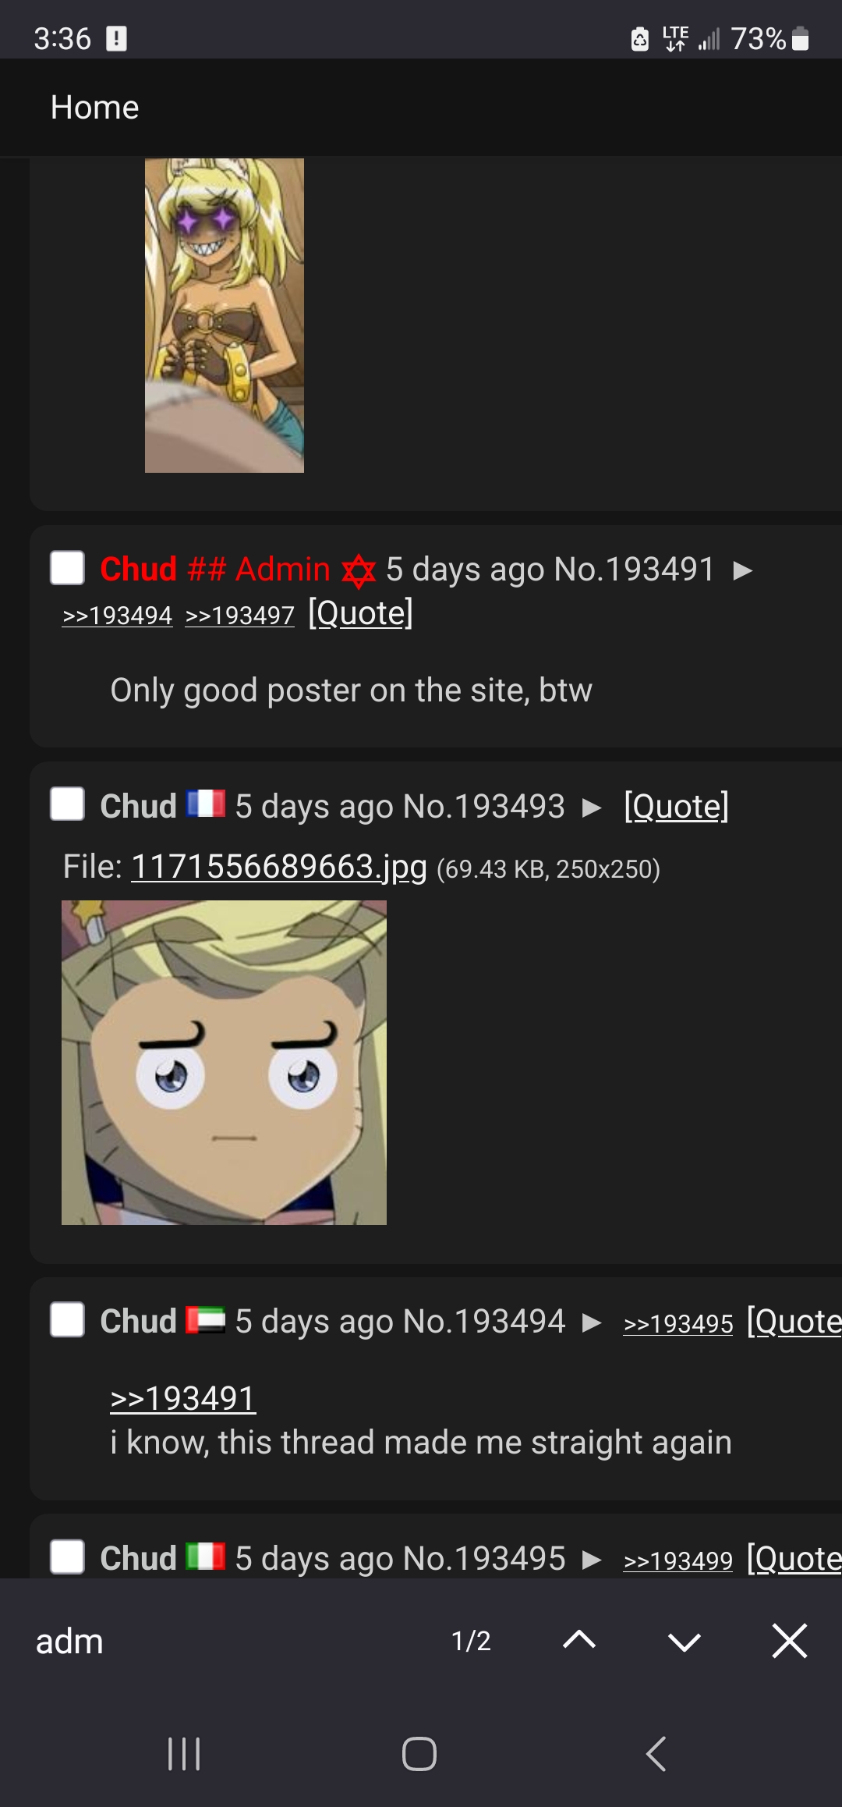This screenshot has width=842, height=1807.
Task: Focus the find-in-page field showing adm
Action: (x=226, y=1641)
